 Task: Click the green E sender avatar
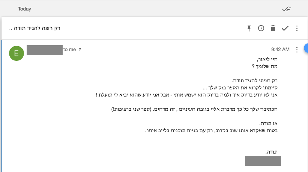pyautogui.click(x=16, y=53)
